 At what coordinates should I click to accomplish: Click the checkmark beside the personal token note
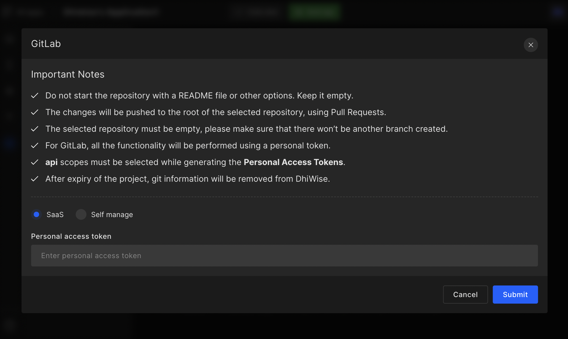pyautogui.click(x=35, y=145)
